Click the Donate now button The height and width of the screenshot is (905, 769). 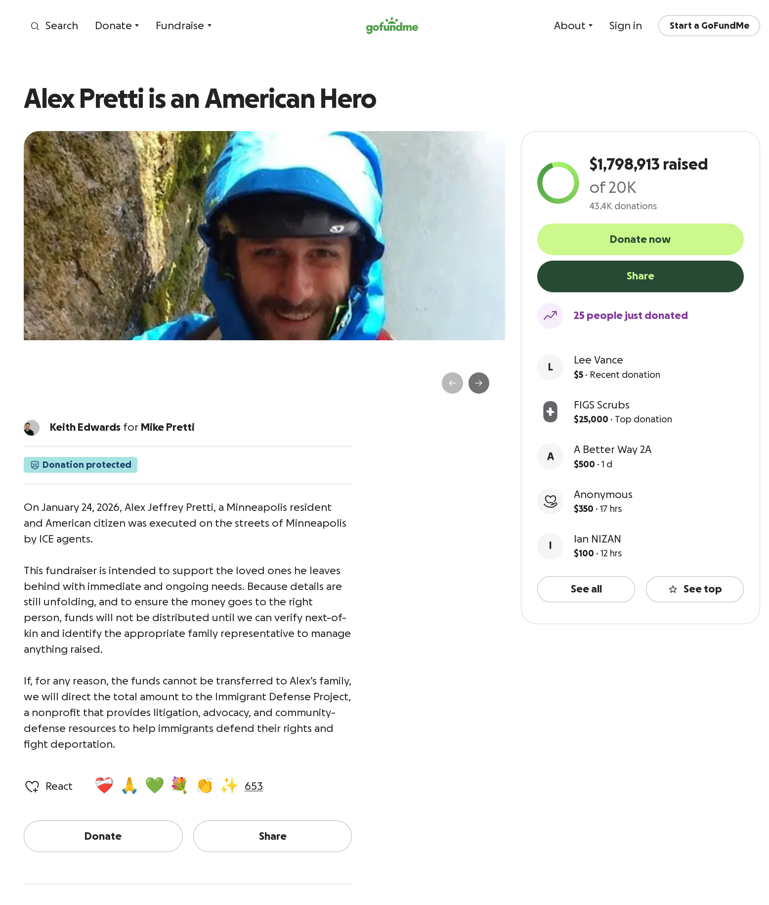tap(640, 239)
